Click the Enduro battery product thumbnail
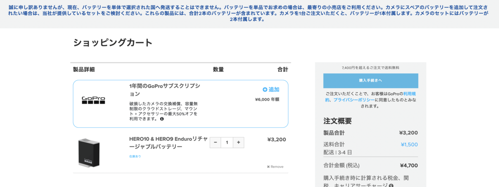This screenshot has width=499, height=187. pyautogui.click(x=89, y=153)
